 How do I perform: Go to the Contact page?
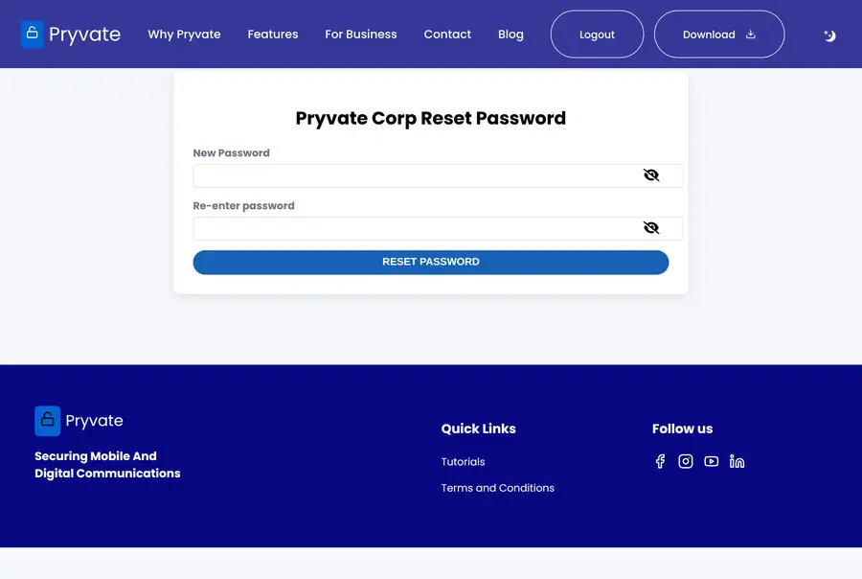point(447,35)
